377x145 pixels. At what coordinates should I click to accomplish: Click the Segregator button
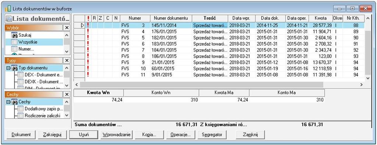click(212, 135)
